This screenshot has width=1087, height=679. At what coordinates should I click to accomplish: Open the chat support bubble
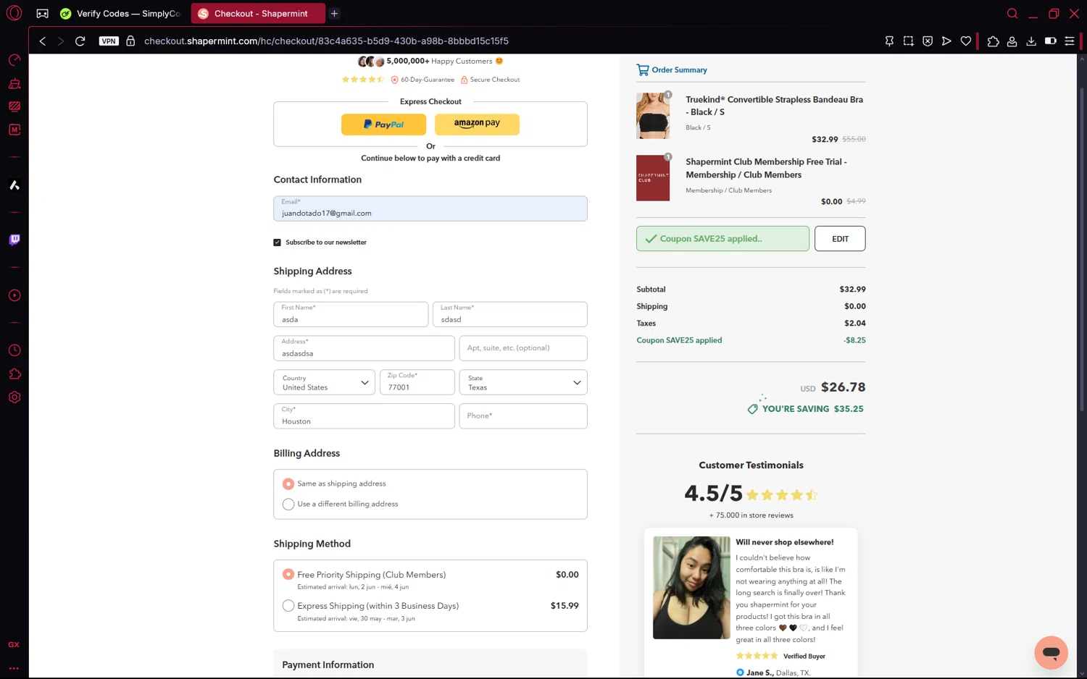[1051, 653]
